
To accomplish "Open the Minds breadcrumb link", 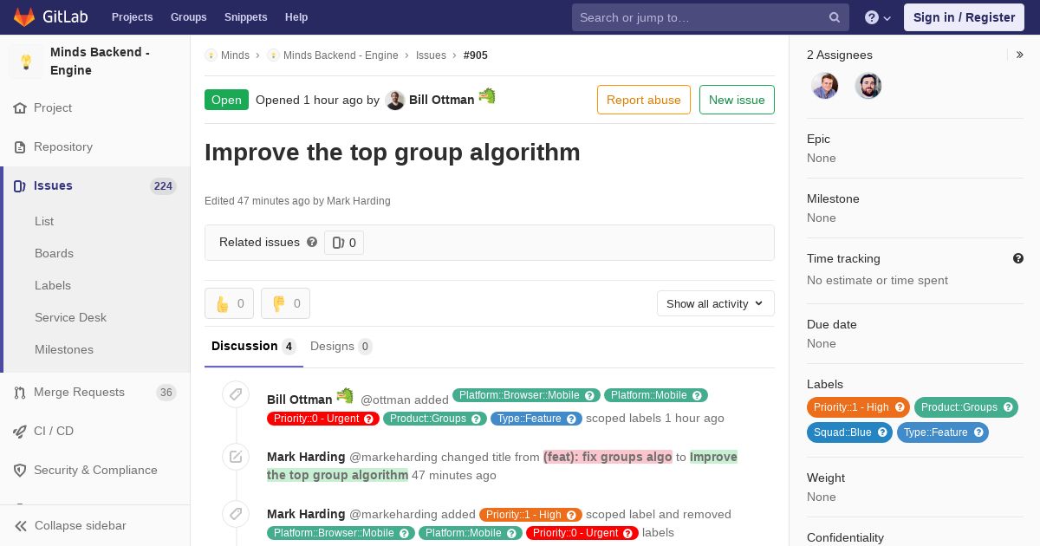I will click(x=235, y=55).
